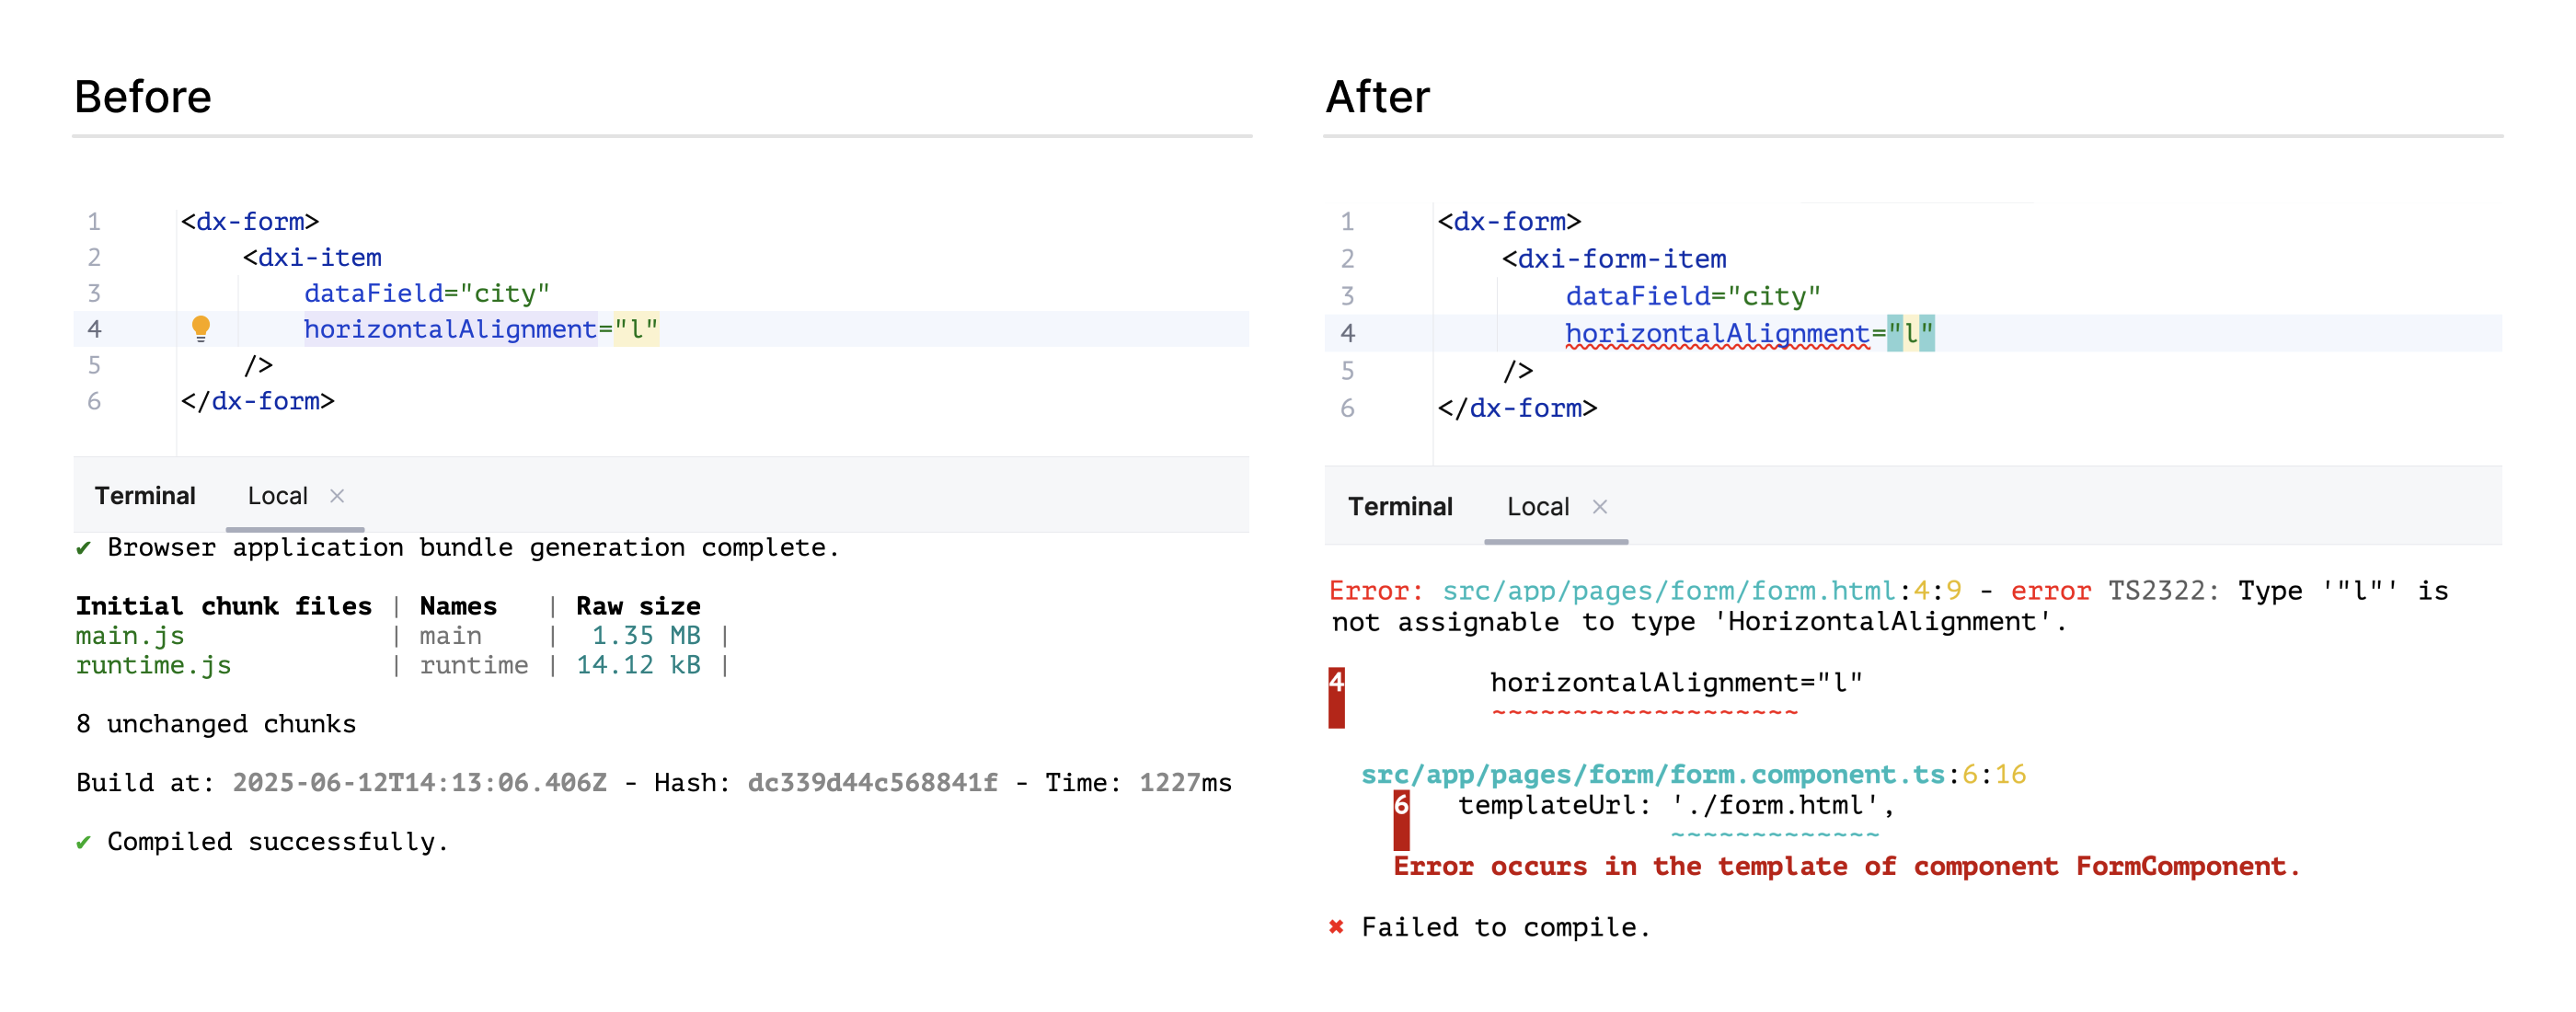Screen dimensions: 2576x1012
Task: Click line number 4 in After gutter
Action: [1347, 334]
